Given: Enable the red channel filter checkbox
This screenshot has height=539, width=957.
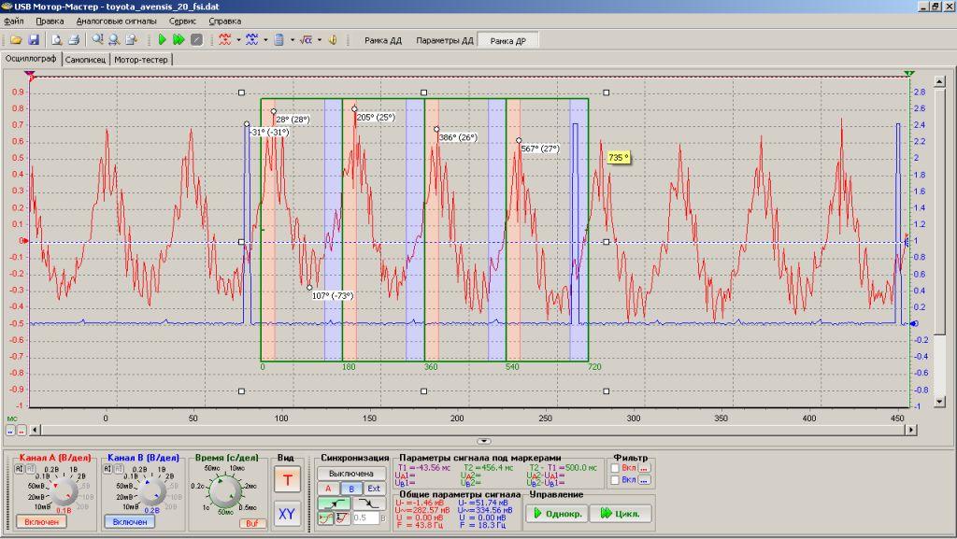Looking at the screenshot, I should pos(615,467).
